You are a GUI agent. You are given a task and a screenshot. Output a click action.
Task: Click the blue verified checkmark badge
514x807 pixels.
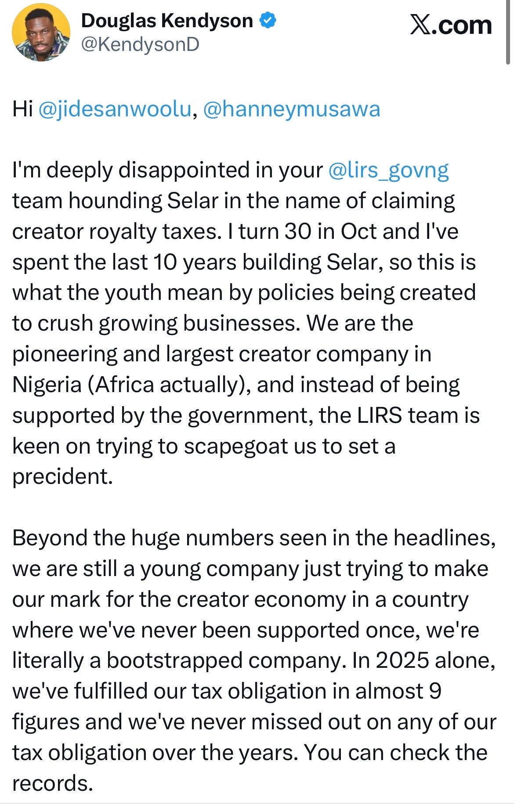pyautogui.click(x=268, y=21)
